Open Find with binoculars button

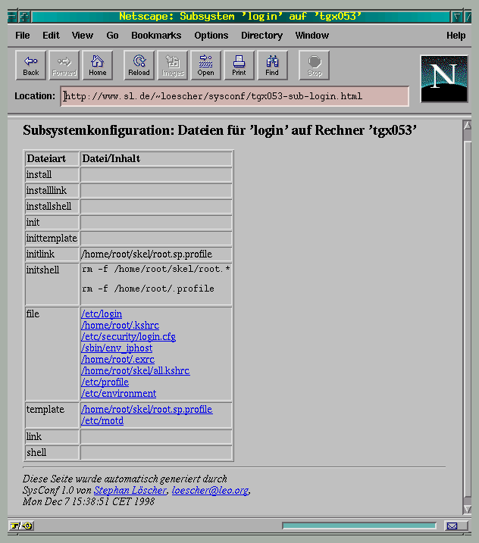point(272,65)
